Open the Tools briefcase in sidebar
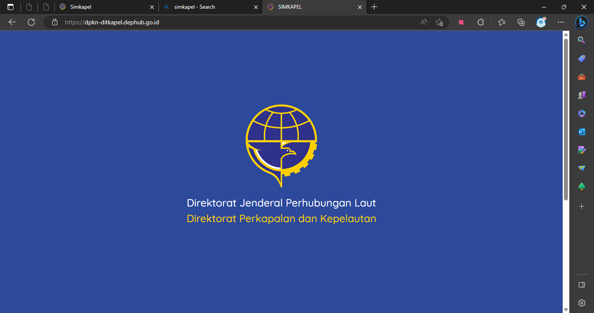 point(581,77)
